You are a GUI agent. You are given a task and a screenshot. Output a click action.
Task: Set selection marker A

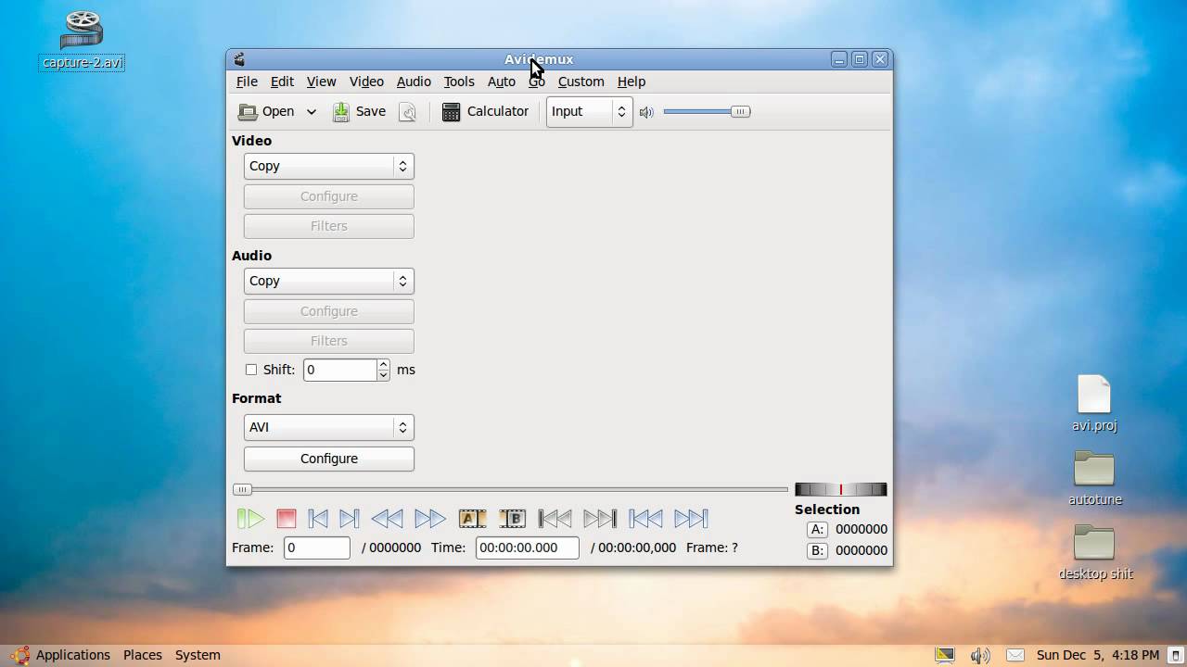click(472, 519)
